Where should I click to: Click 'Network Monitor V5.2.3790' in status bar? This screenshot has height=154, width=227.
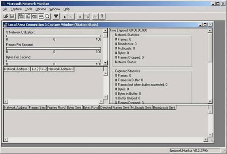pos(189,150)
